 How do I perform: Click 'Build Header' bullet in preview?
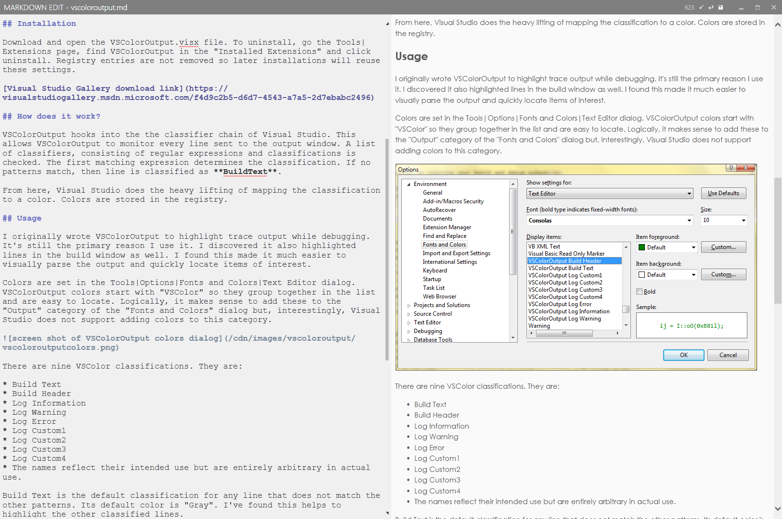coord(436,415)
